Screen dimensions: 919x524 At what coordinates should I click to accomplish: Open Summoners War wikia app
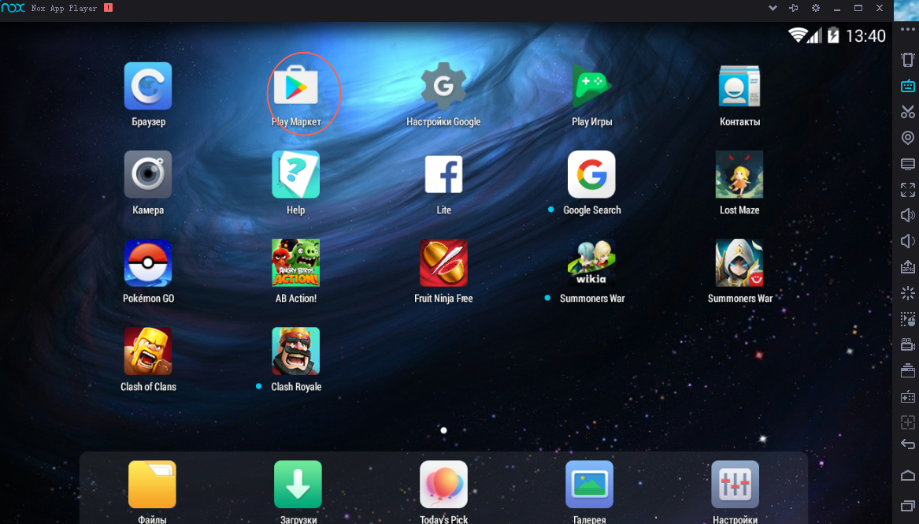coord(591,262)
